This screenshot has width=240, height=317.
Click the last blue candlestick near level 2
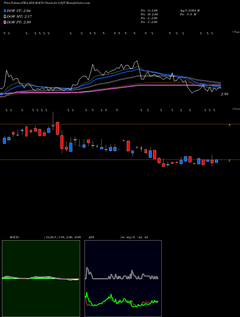(216, 161)
